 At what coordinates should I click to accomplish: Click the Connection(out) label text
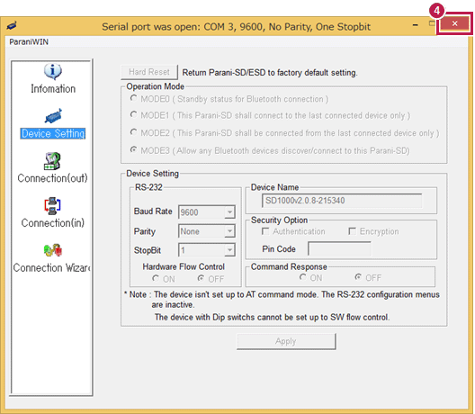[52, 178]
